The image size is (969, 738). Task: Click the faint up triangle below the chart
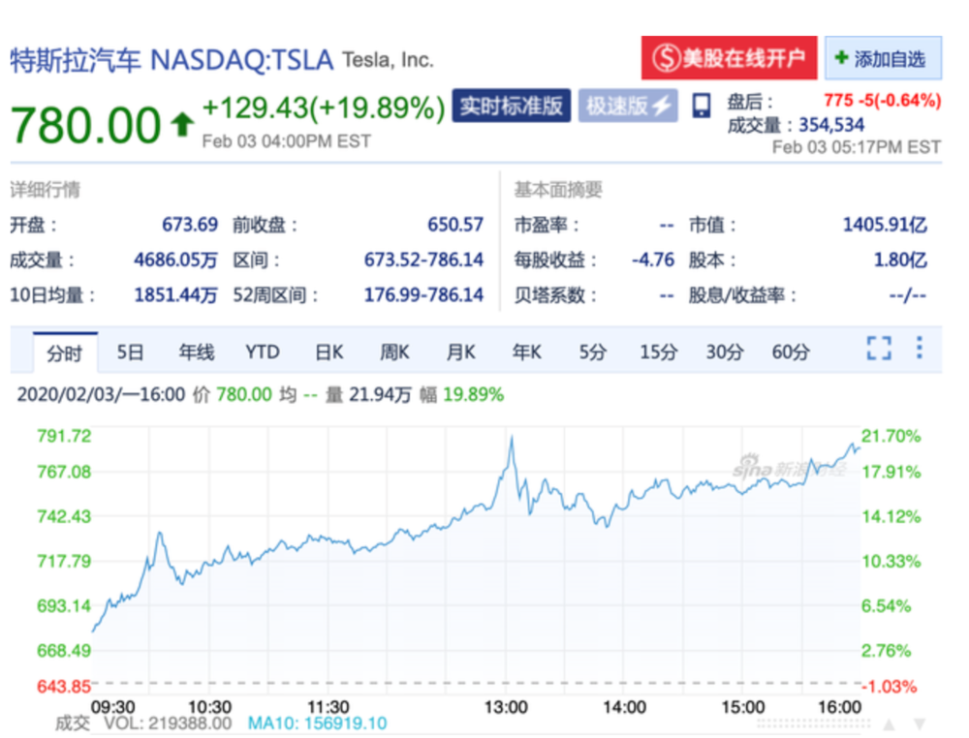(x=889, y=723)
